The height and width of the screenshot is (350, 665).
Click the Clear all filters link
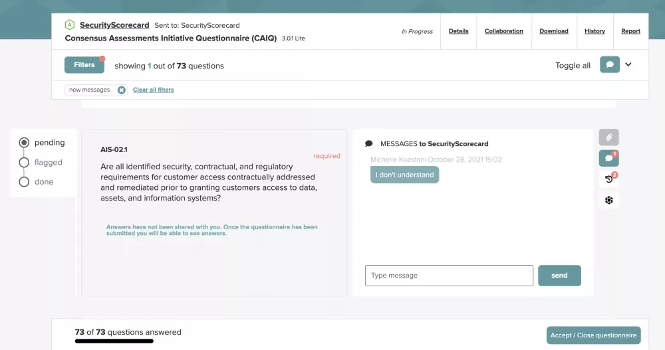coord(153,90)
